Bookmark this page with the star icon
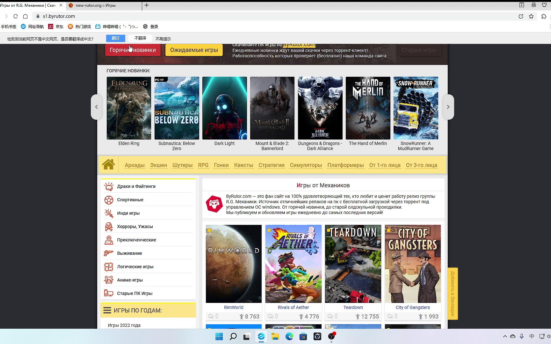The width and height of the screenshot is (551, 344). 531,16
